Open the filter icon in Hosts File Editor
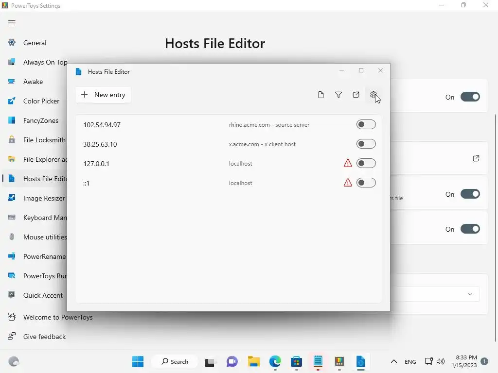Screen dimensions: 498x373 pyautogui.click(x=338, y=95)
